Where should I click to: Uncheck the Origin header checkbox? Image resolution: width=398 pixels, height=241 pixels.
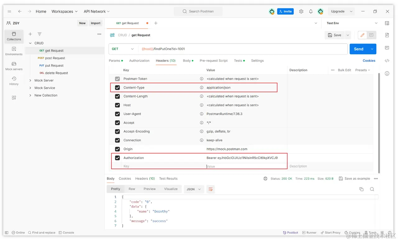pyautogui.click(x=117, y=149)
